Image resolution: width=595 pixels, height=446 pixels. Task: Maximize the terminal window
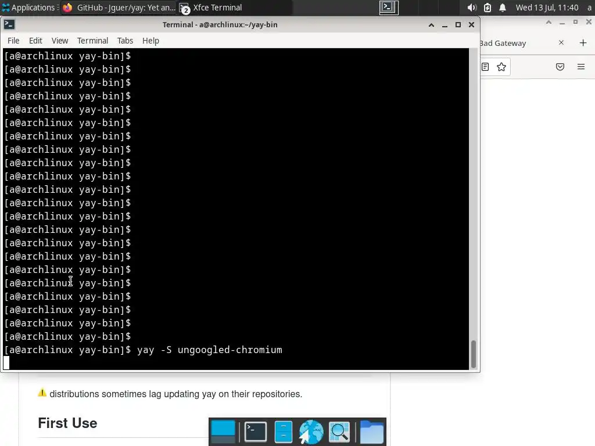point(458,24)
